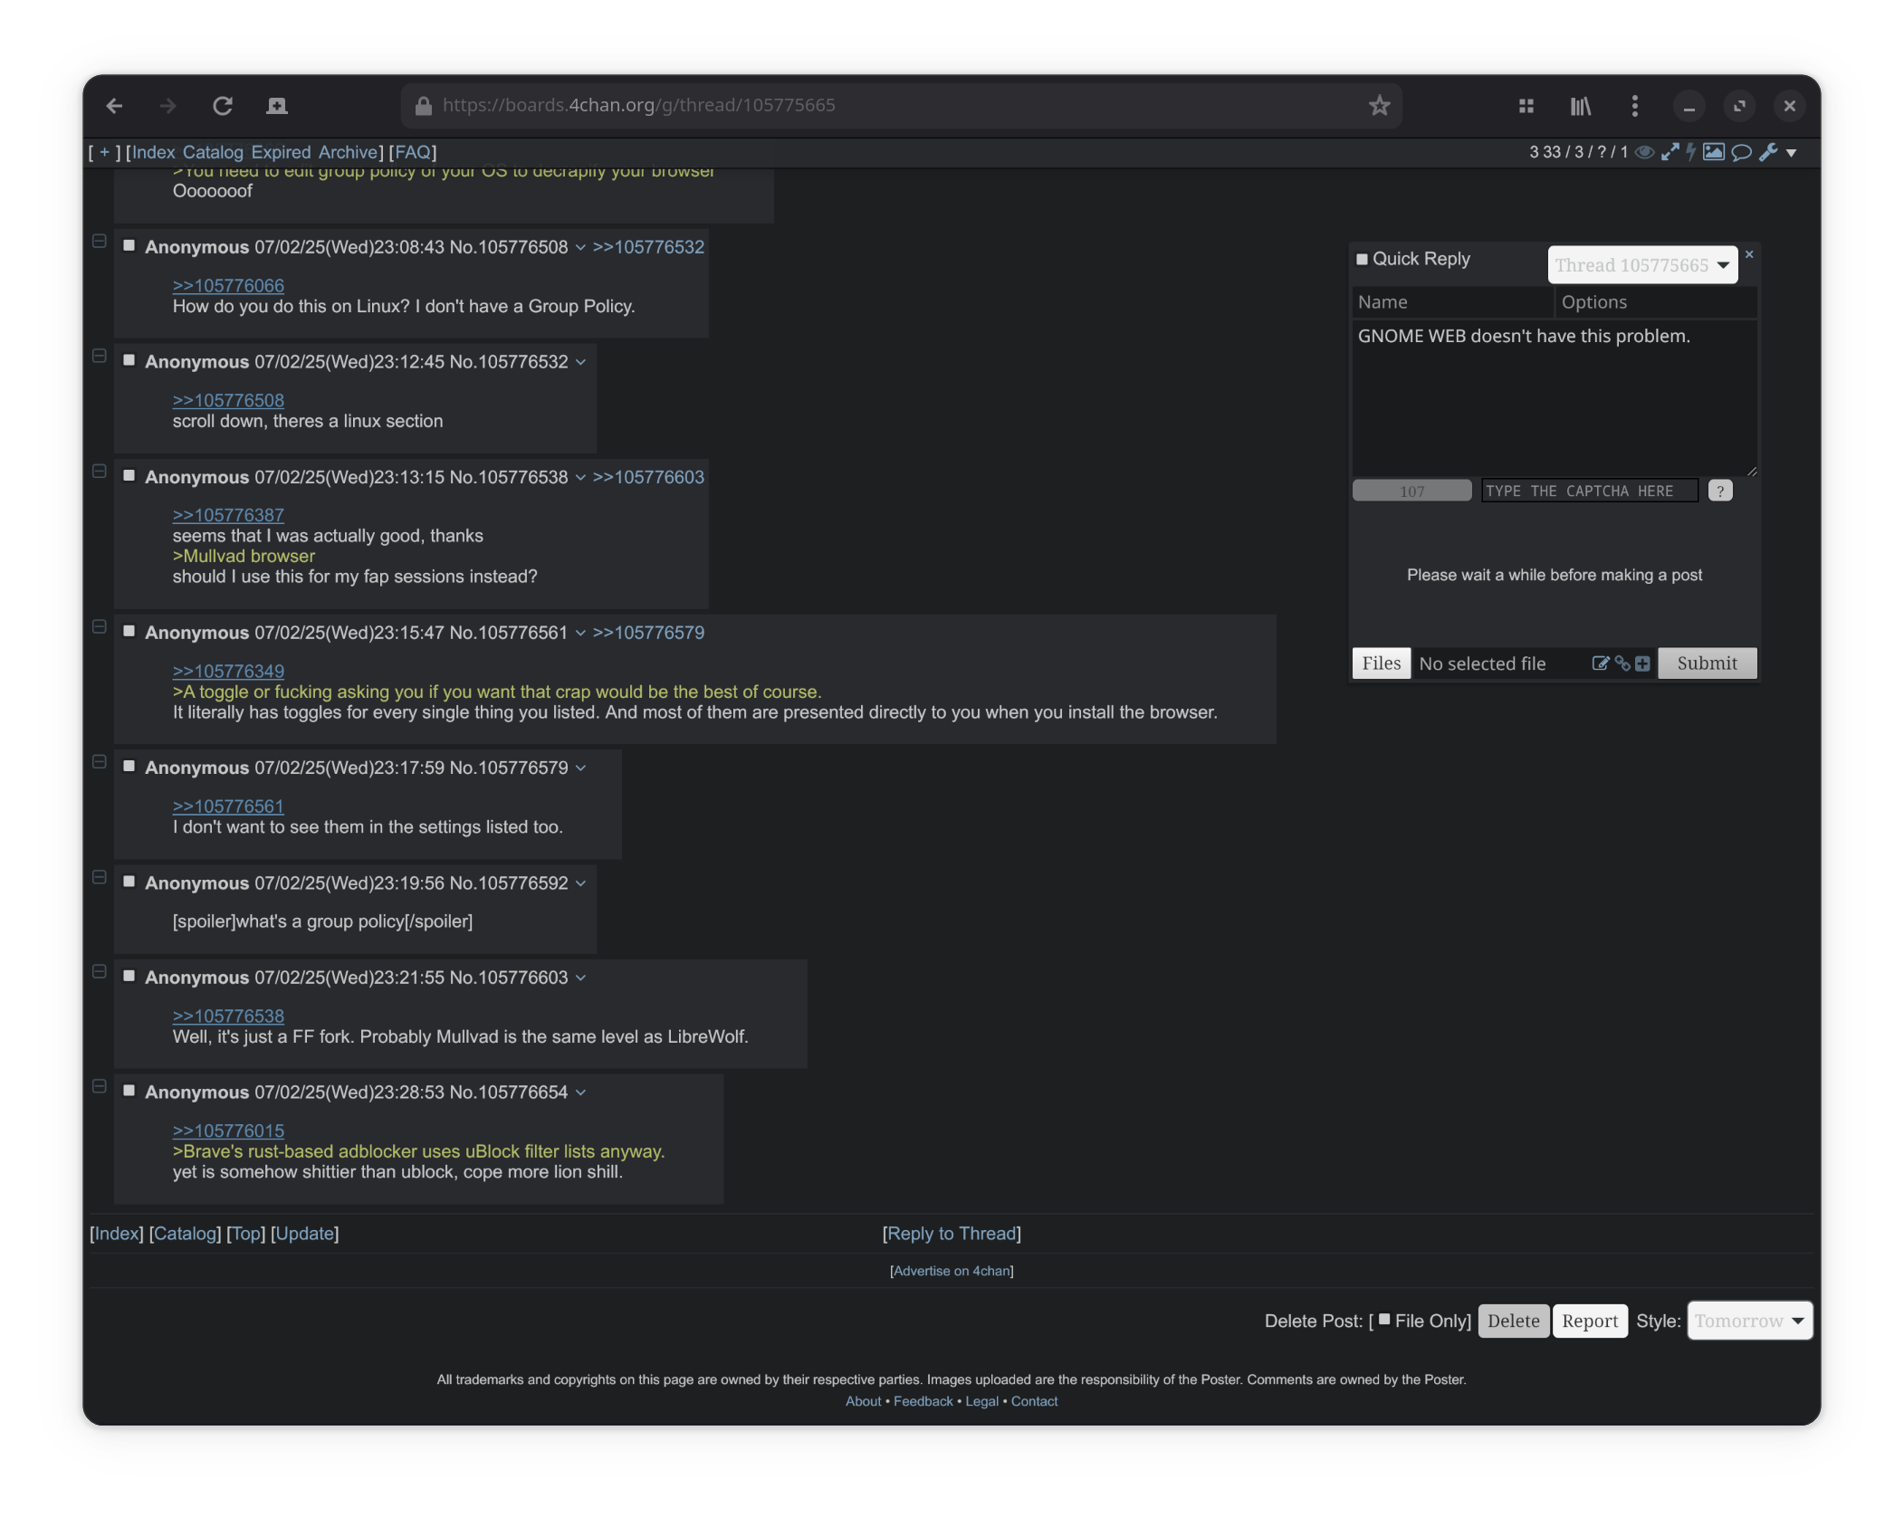This screenshot has height=1517, width=1904.
Task: Tick checkbox of post No.105776603
Action: pyautogui.click(x=129, y=976)
